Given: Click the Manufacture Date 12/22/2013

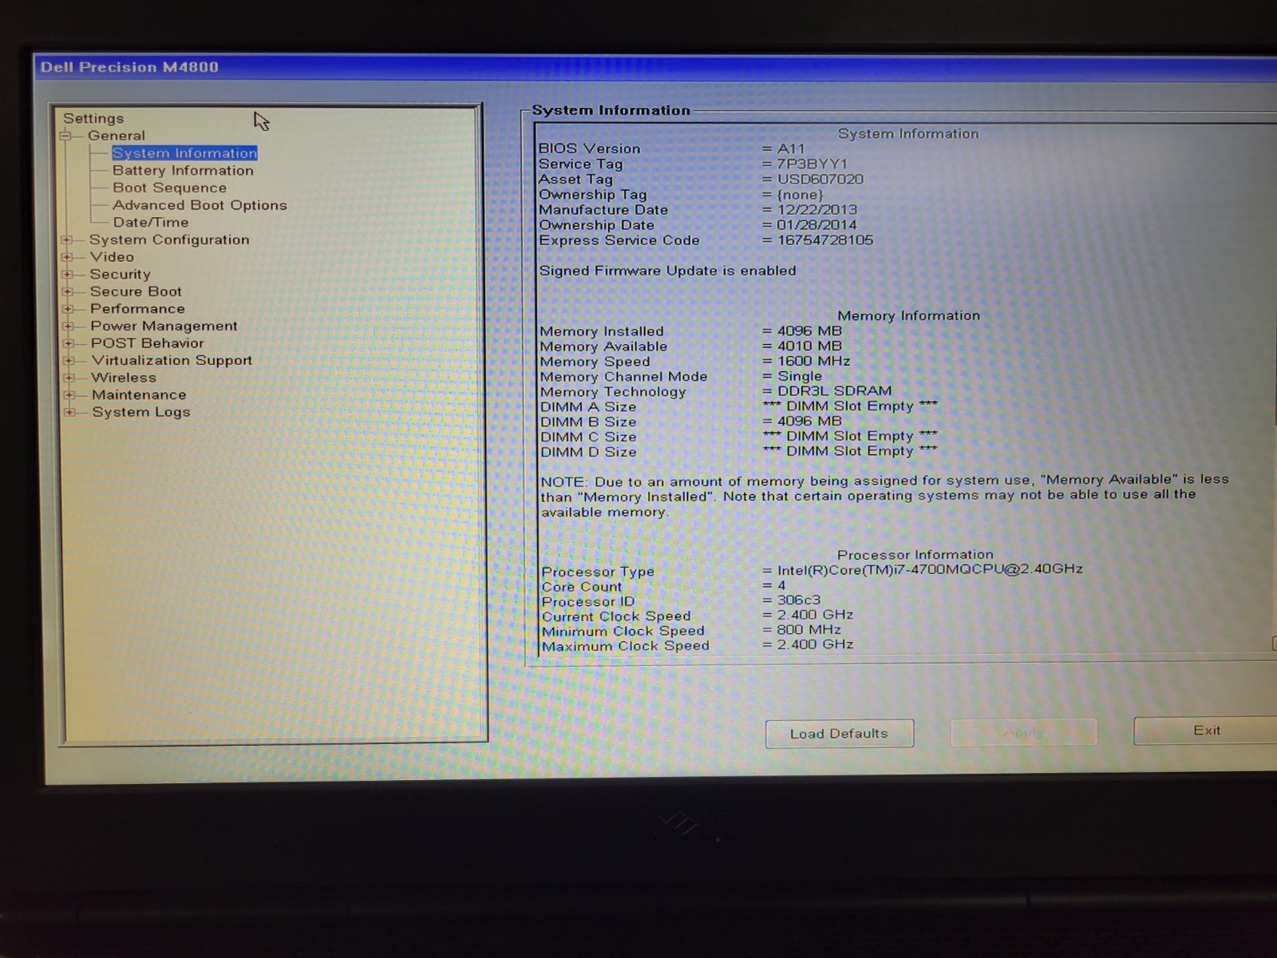Looking at the screenshot, I should pyautogui.click(x=817, y=210).
